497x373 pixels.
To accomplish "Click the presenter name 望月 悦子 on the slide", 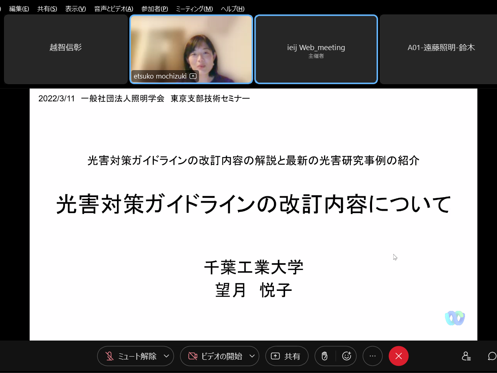I will tap(254, 290).
